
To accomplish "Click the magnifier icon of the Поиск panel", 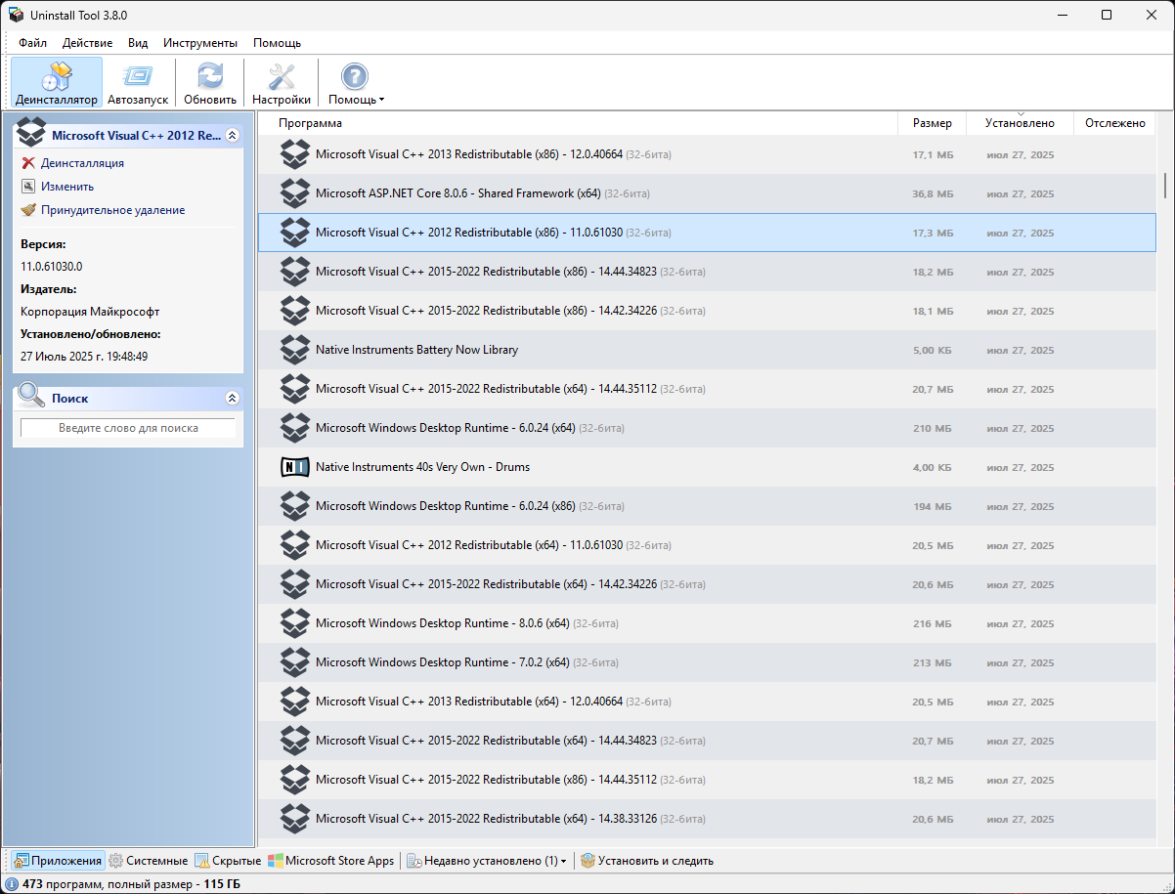I will (x=32, y=395).
